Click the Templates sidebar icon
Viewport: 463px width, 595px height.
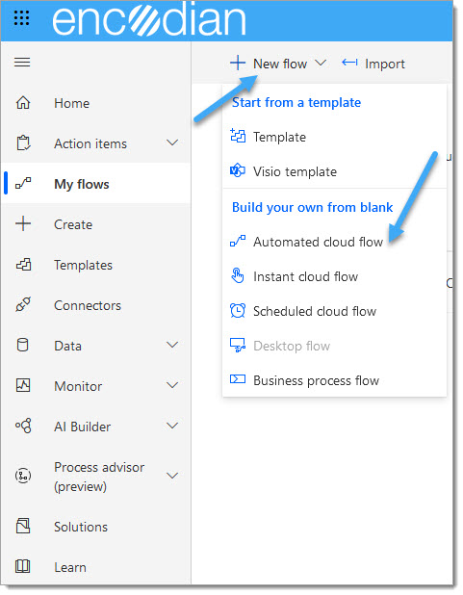(x=23, y=265)
